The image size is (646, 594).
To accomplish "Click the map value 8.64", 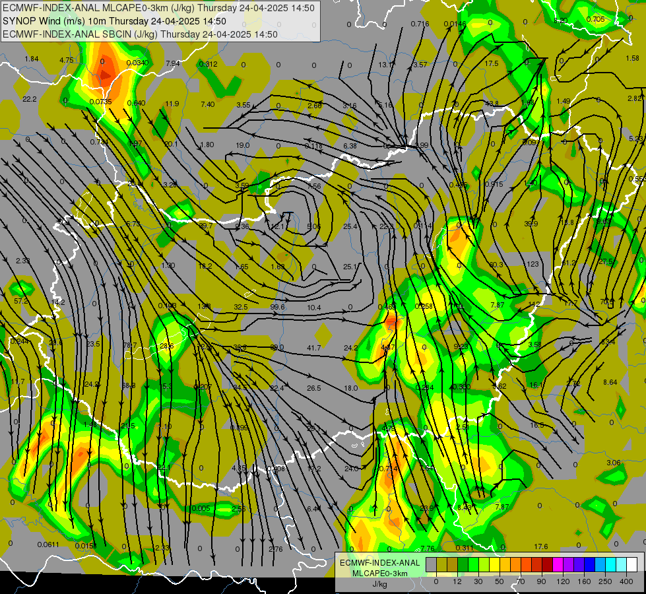I will coord(610,383).
